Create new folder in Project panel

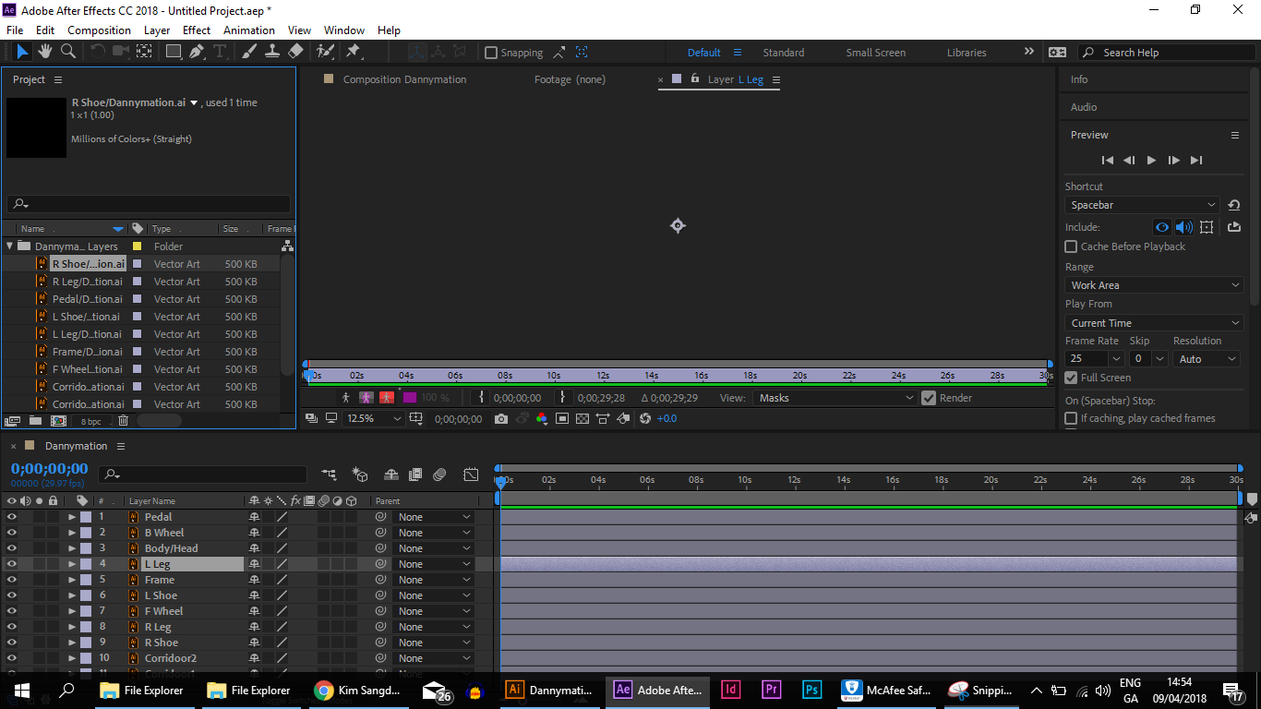[x=35, y=420]
